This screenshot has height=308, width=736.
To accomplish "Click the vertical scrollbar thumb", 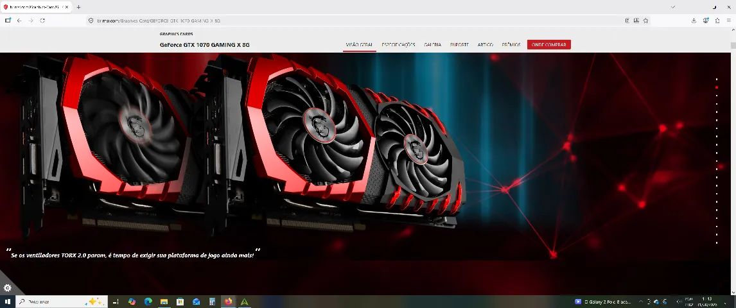I will pyautogui.click(x=733, y=45).
